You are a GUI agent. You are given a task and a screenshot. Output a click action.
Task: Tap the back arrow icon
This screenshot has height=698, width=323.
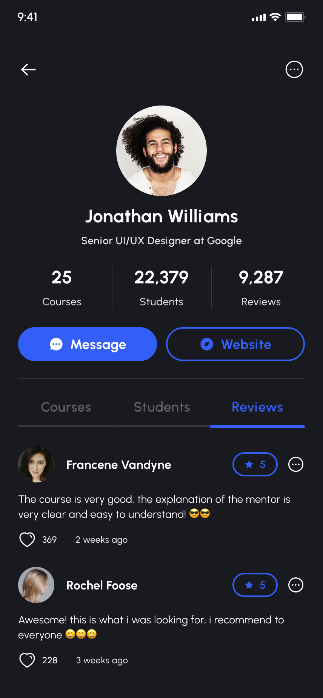point(28,69)
